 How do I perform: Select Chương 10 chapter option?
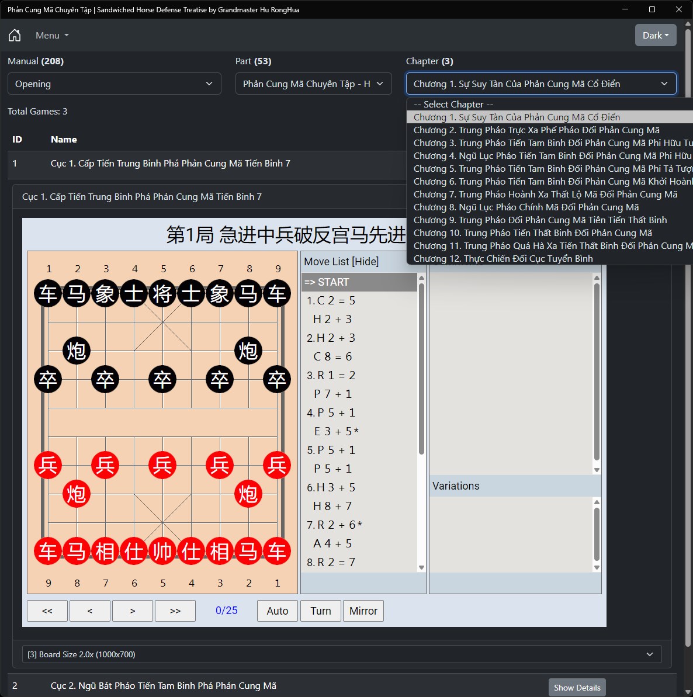549,233
